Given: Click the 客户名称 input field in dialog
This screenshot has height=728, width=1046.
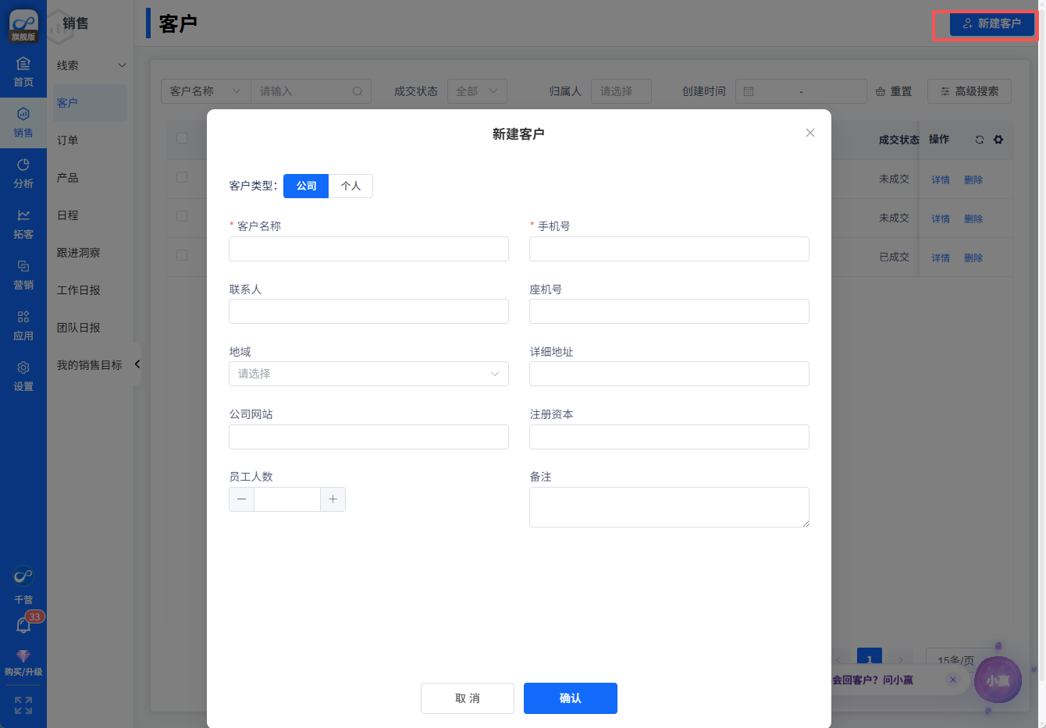Looking at the screenshot, I should pyautogui.click(x=368, y=249).
